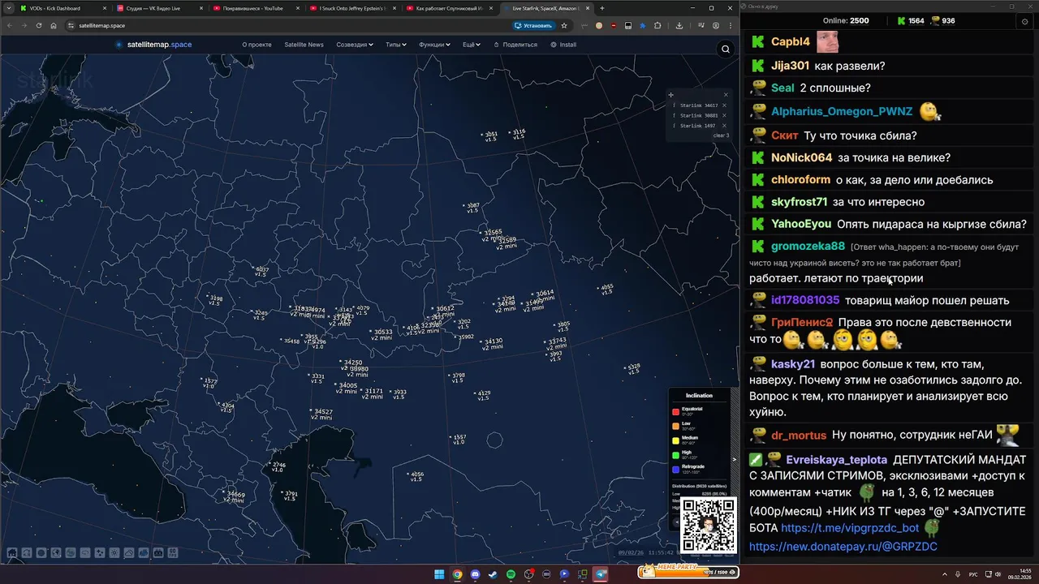
Task: Toggle the stars icon in the bottom toolbar
Action: [x=100, y=553]
